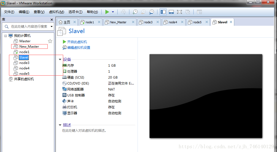Viewport: 277px width, 152px height.
Task: Switch to the node3 tab
Action: click(148, 22)
